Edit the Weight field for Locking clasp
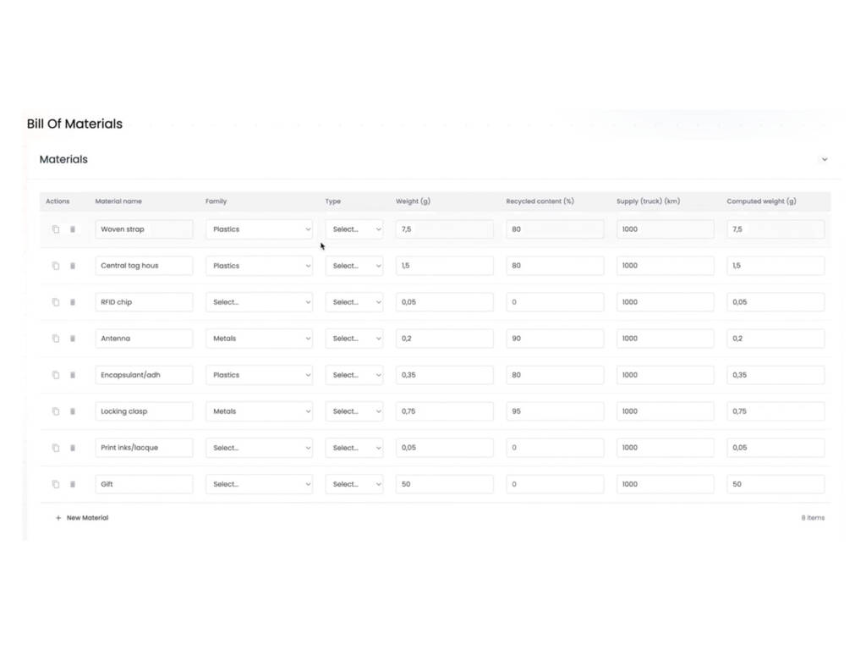Screen dimensions: 866x650 click(445, 411)
